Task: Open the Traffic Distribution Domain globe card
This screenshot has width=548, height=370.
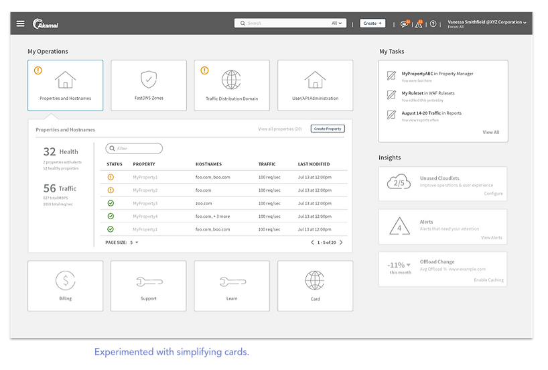Action: pyautogui.click(x=232, y=85)
